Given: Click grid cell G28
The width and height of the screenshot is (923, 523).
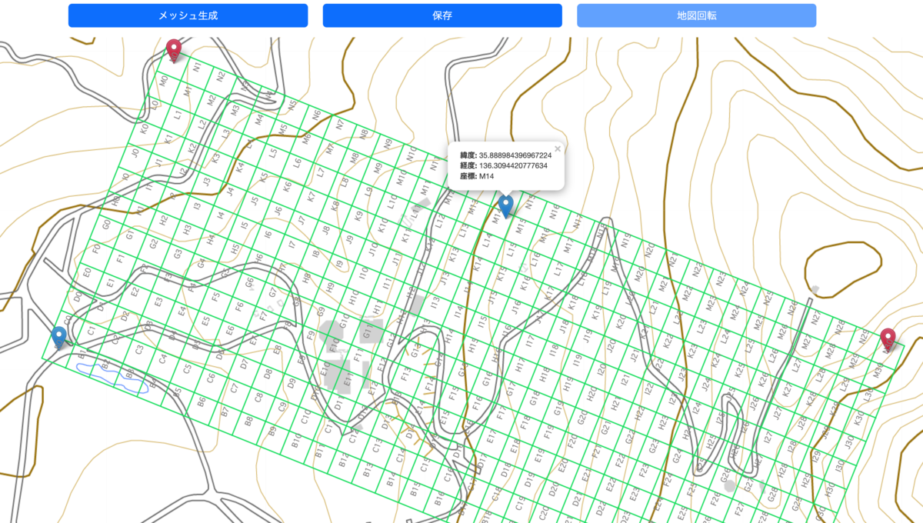Looking at the screenshot, I should (x=772, y=493).
